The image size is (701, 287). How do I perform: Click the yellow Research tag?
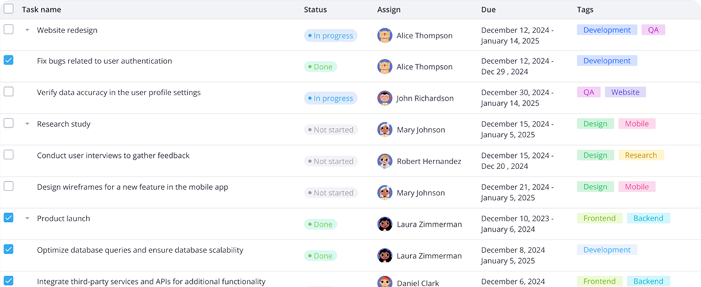click(x=641, y=155)
